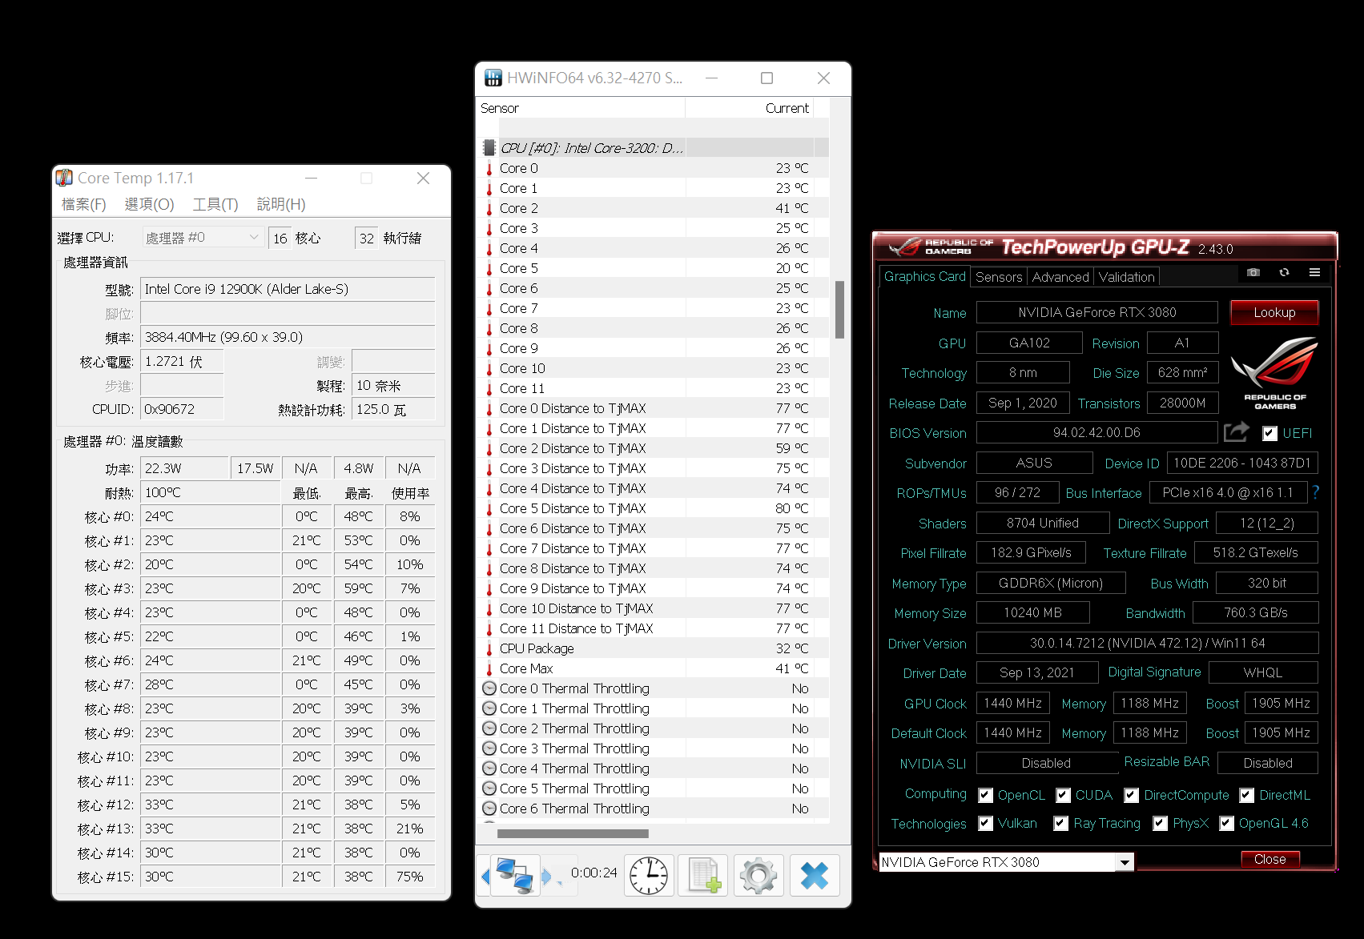Screen dimensions: 1364x939
Task: Click the GPU-Z screenshot camera icon
Action: [x=1253, y=273]
